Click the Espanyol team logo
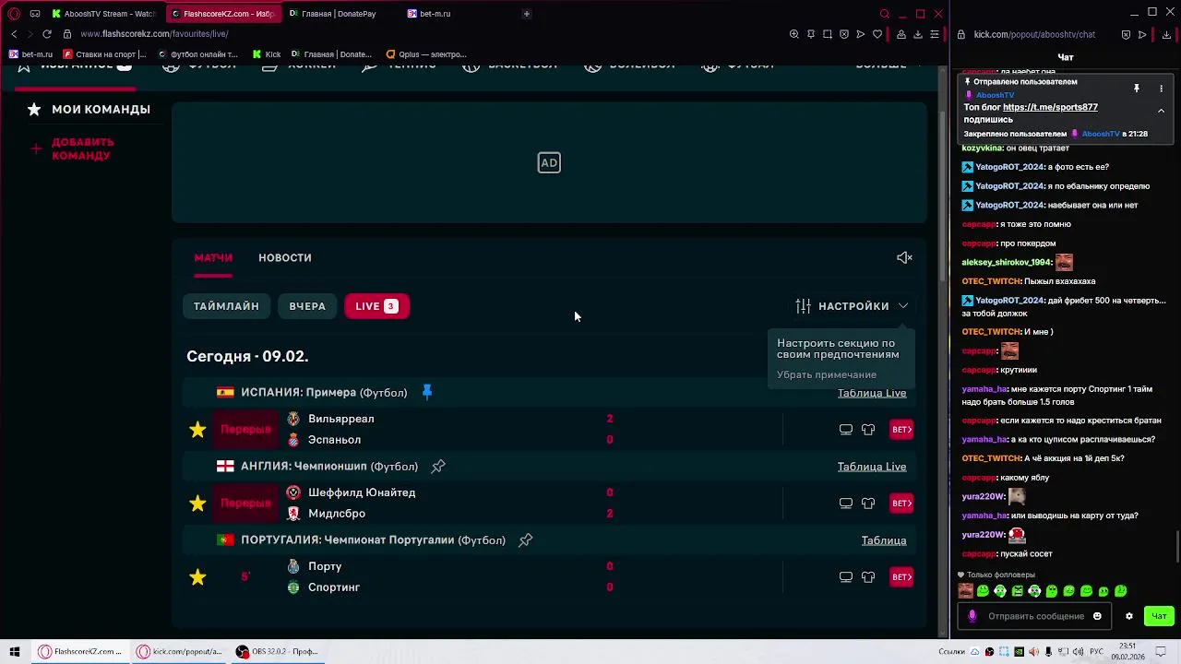 pyautogui.click(x=293, y=440)
